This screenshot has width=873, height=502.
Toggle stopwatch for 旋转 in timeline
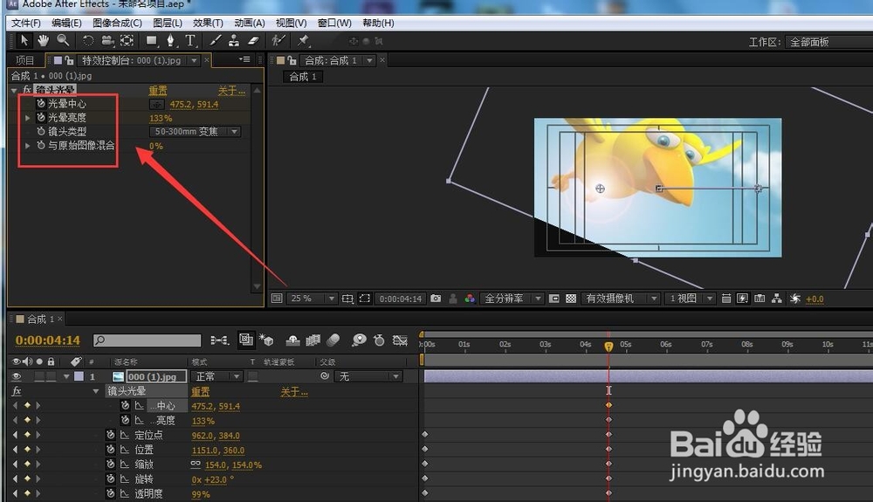(x=111, y=478)
